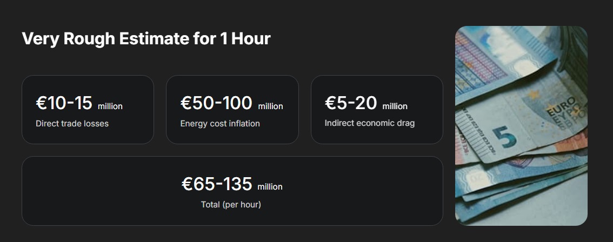Click 'million' next to €65-135
This screenshot has width=613, height=242.
270,187
